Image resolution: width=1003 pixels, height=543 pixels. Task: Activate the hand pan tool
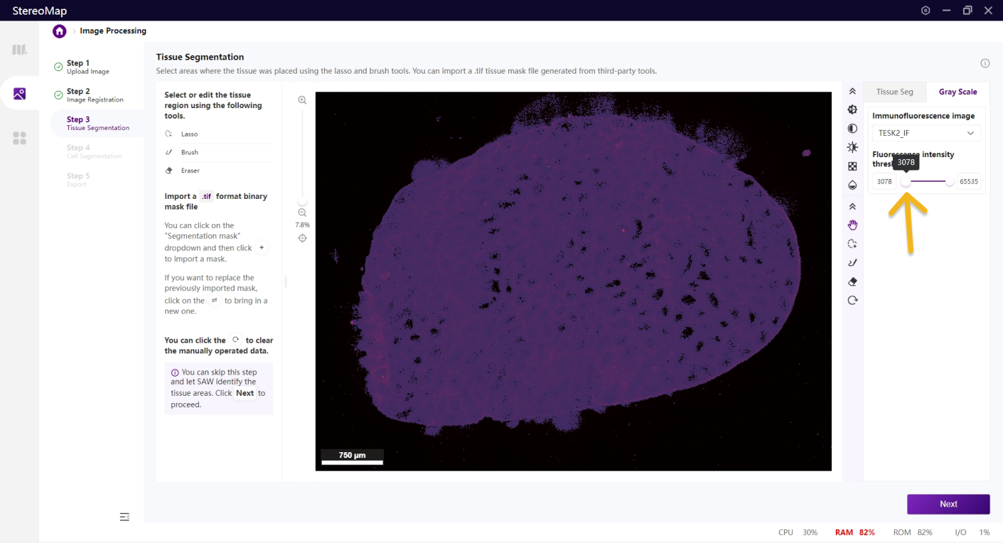tap(852, 225)
